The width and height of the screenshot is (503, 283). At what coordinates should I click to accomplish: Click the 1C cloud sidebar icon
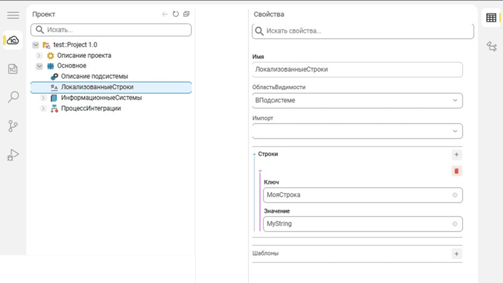[13, 40]
